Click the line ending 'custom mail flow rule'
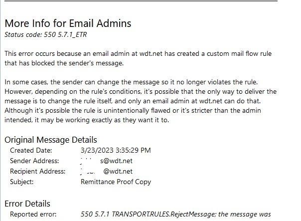 [145, 54]
